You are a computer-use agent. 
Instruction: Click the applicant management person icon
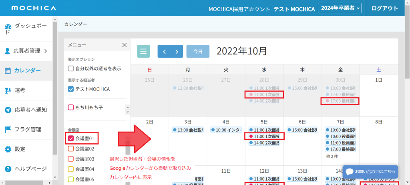click(x=7, y=51)
